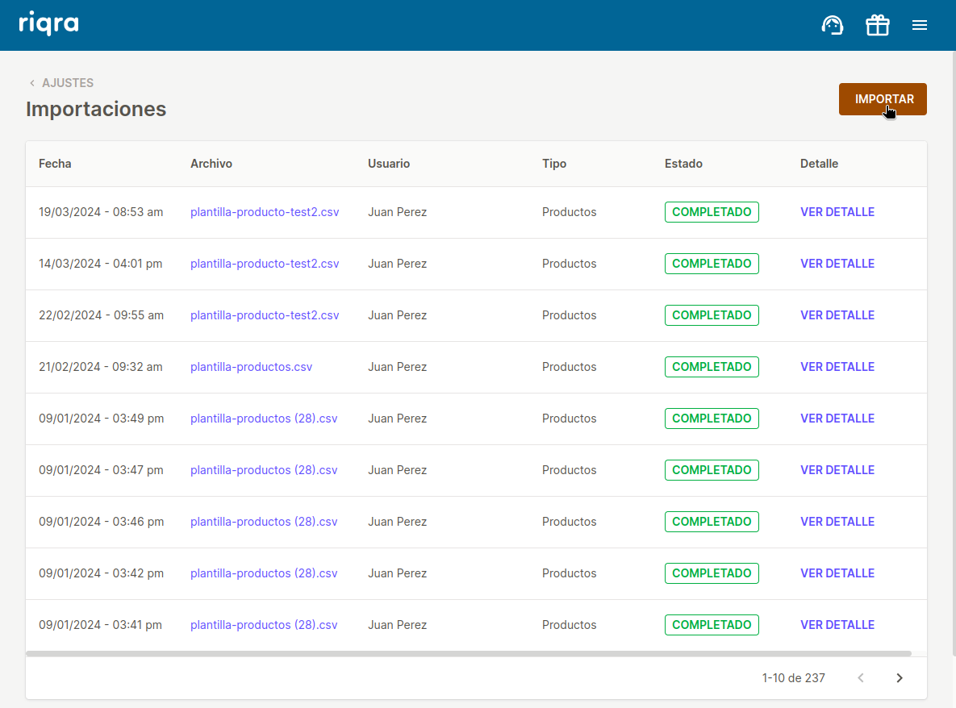
Task: Open the plantilla-productos.csv file link
Action: 251,367
